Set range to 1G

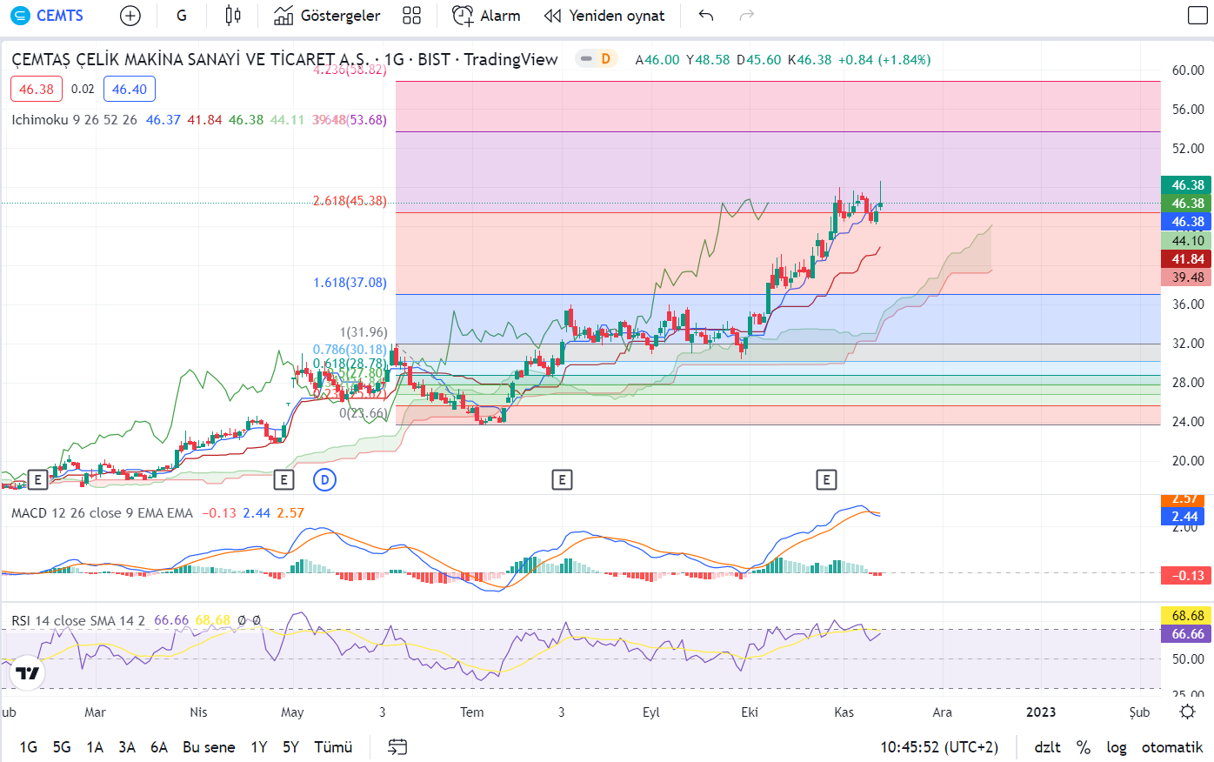28,747
